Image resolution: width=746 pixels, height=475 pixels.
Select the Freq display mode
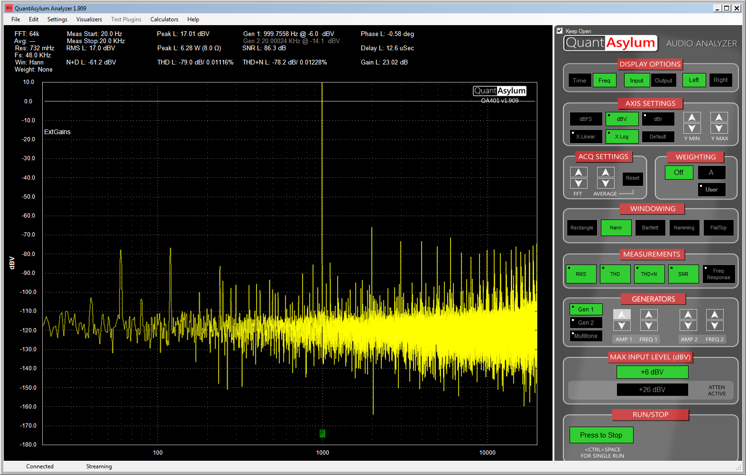604,81
